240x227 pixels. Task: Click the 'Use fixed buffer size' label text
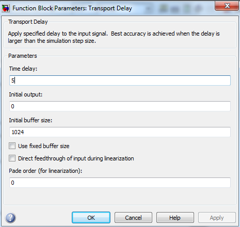44,146
